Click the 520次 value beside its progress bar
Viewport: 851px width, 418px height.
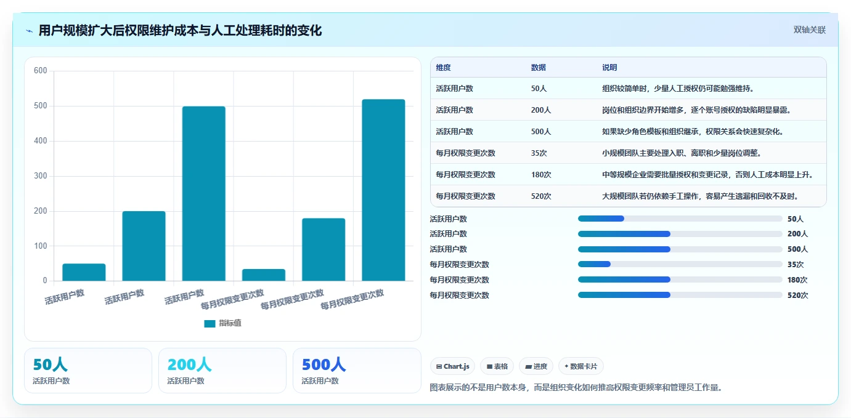point(798,295)
